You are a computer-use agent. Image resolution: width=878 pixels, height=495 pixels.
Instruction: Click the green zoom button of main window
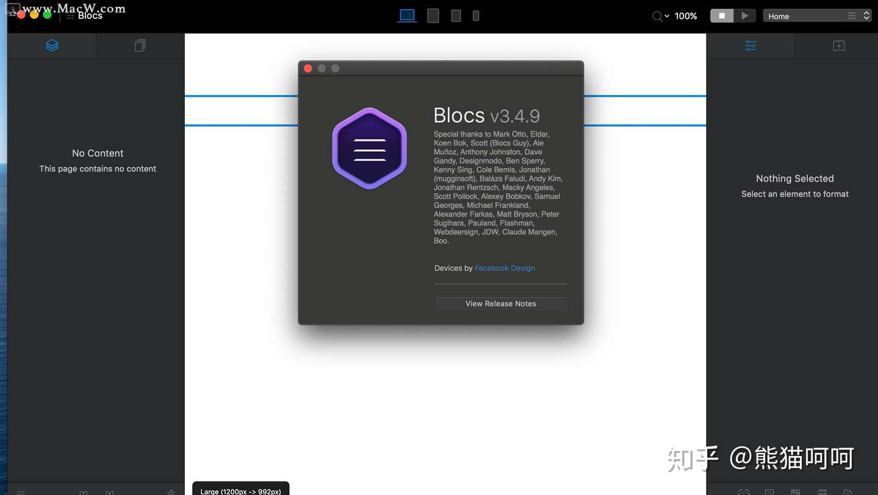tap(47, 15)
